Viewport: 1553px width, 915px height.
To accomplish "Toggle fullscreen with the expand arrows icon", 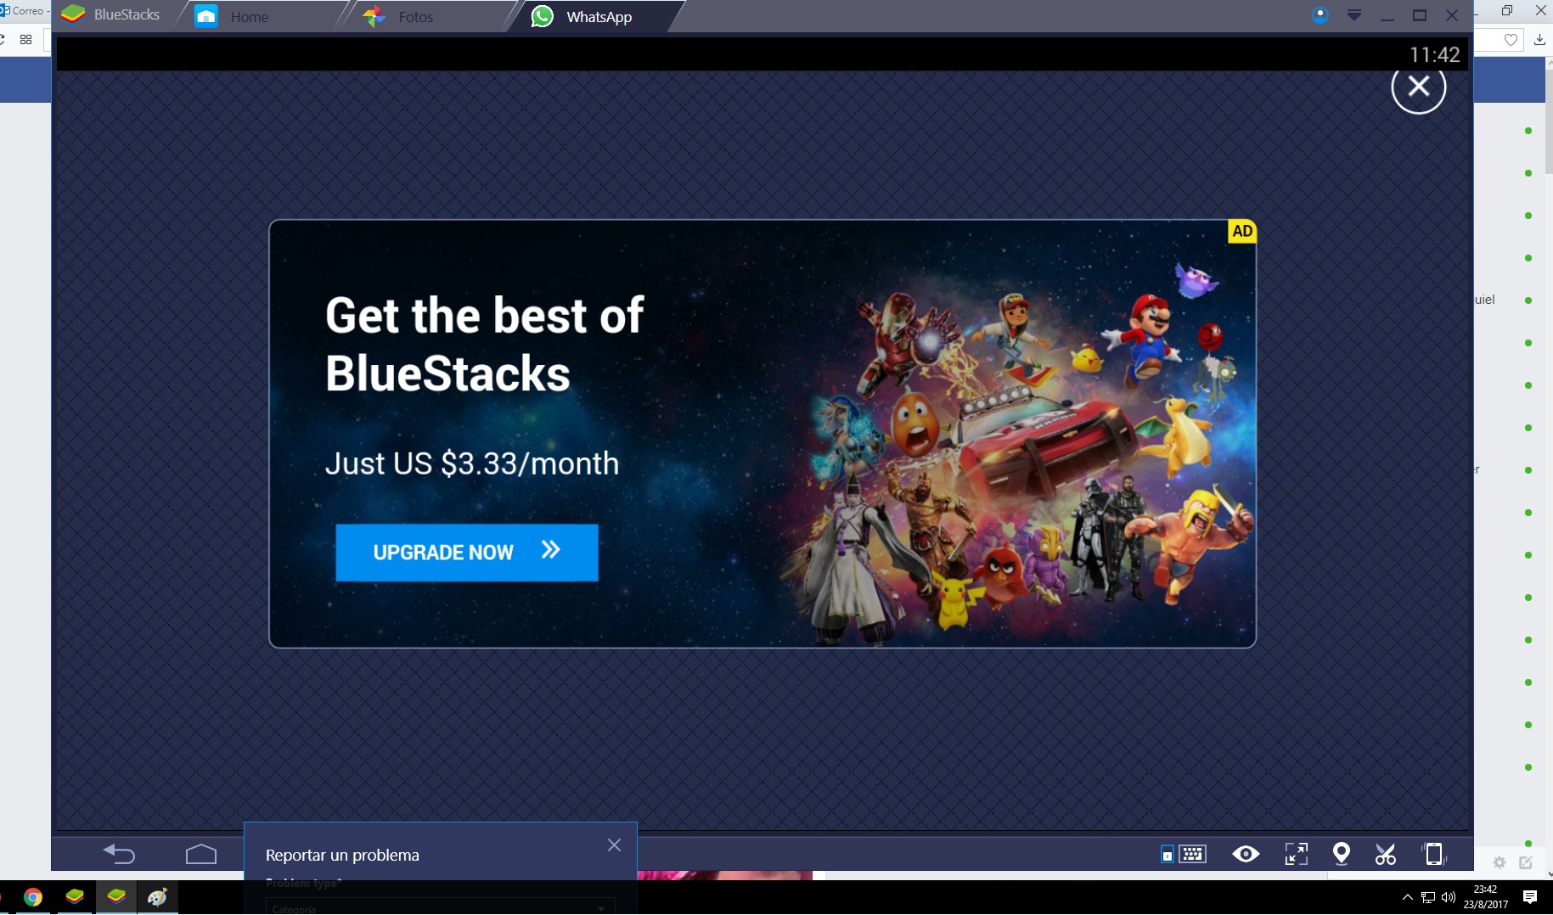I will [1296, 854].
